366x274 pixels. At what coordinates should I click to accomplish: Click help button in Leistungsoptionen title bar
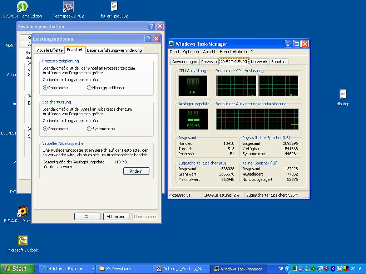(x=148, y=39)
